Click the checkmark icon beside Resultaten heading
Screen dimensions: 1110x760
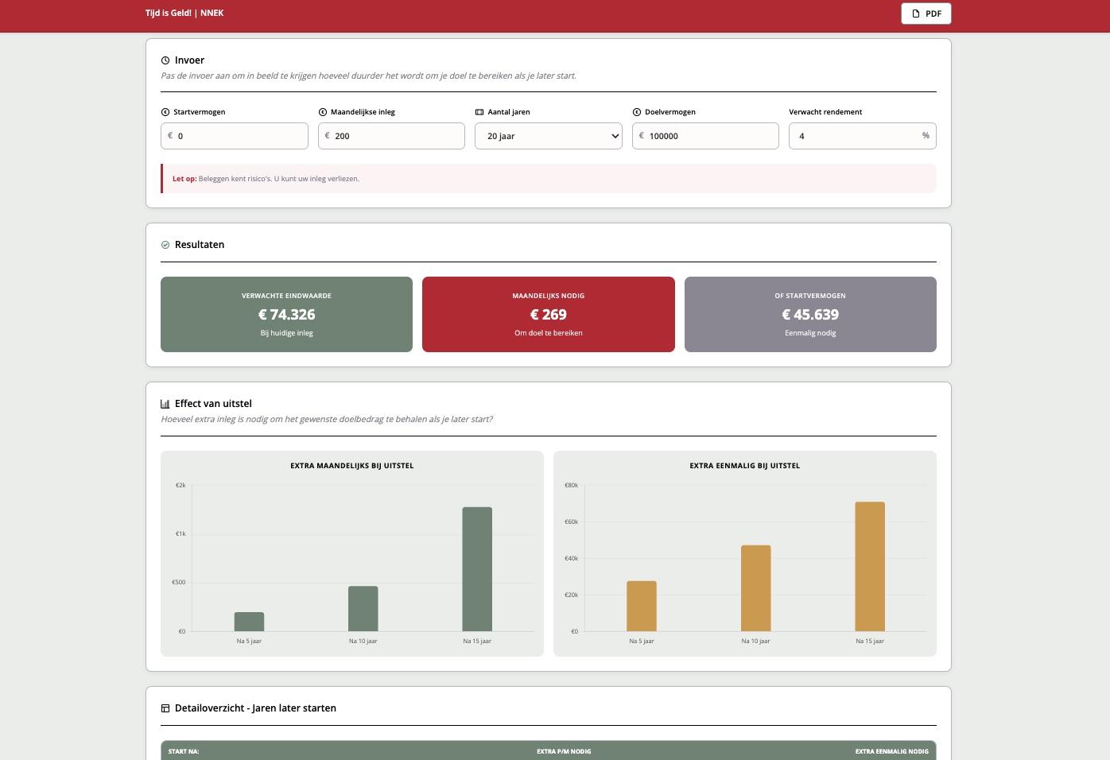click(x=165, y=245)
